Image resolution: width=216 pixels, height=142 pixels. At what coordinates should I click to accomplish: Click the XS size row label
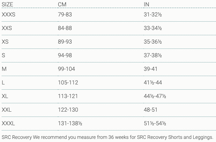(x=5, y=42)
